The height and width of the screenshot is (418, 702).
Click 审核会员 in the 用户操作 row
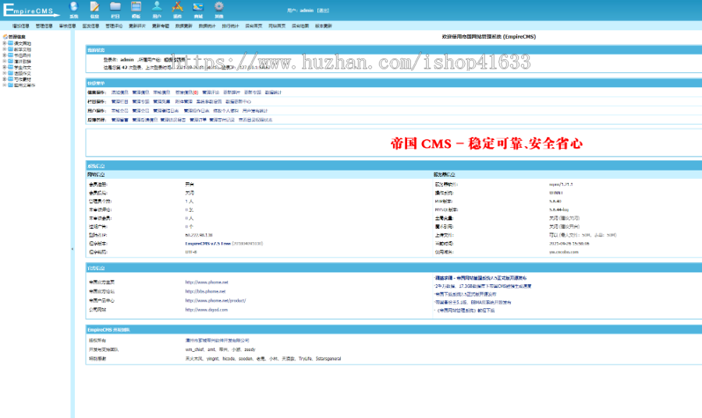tap(119, 111)
